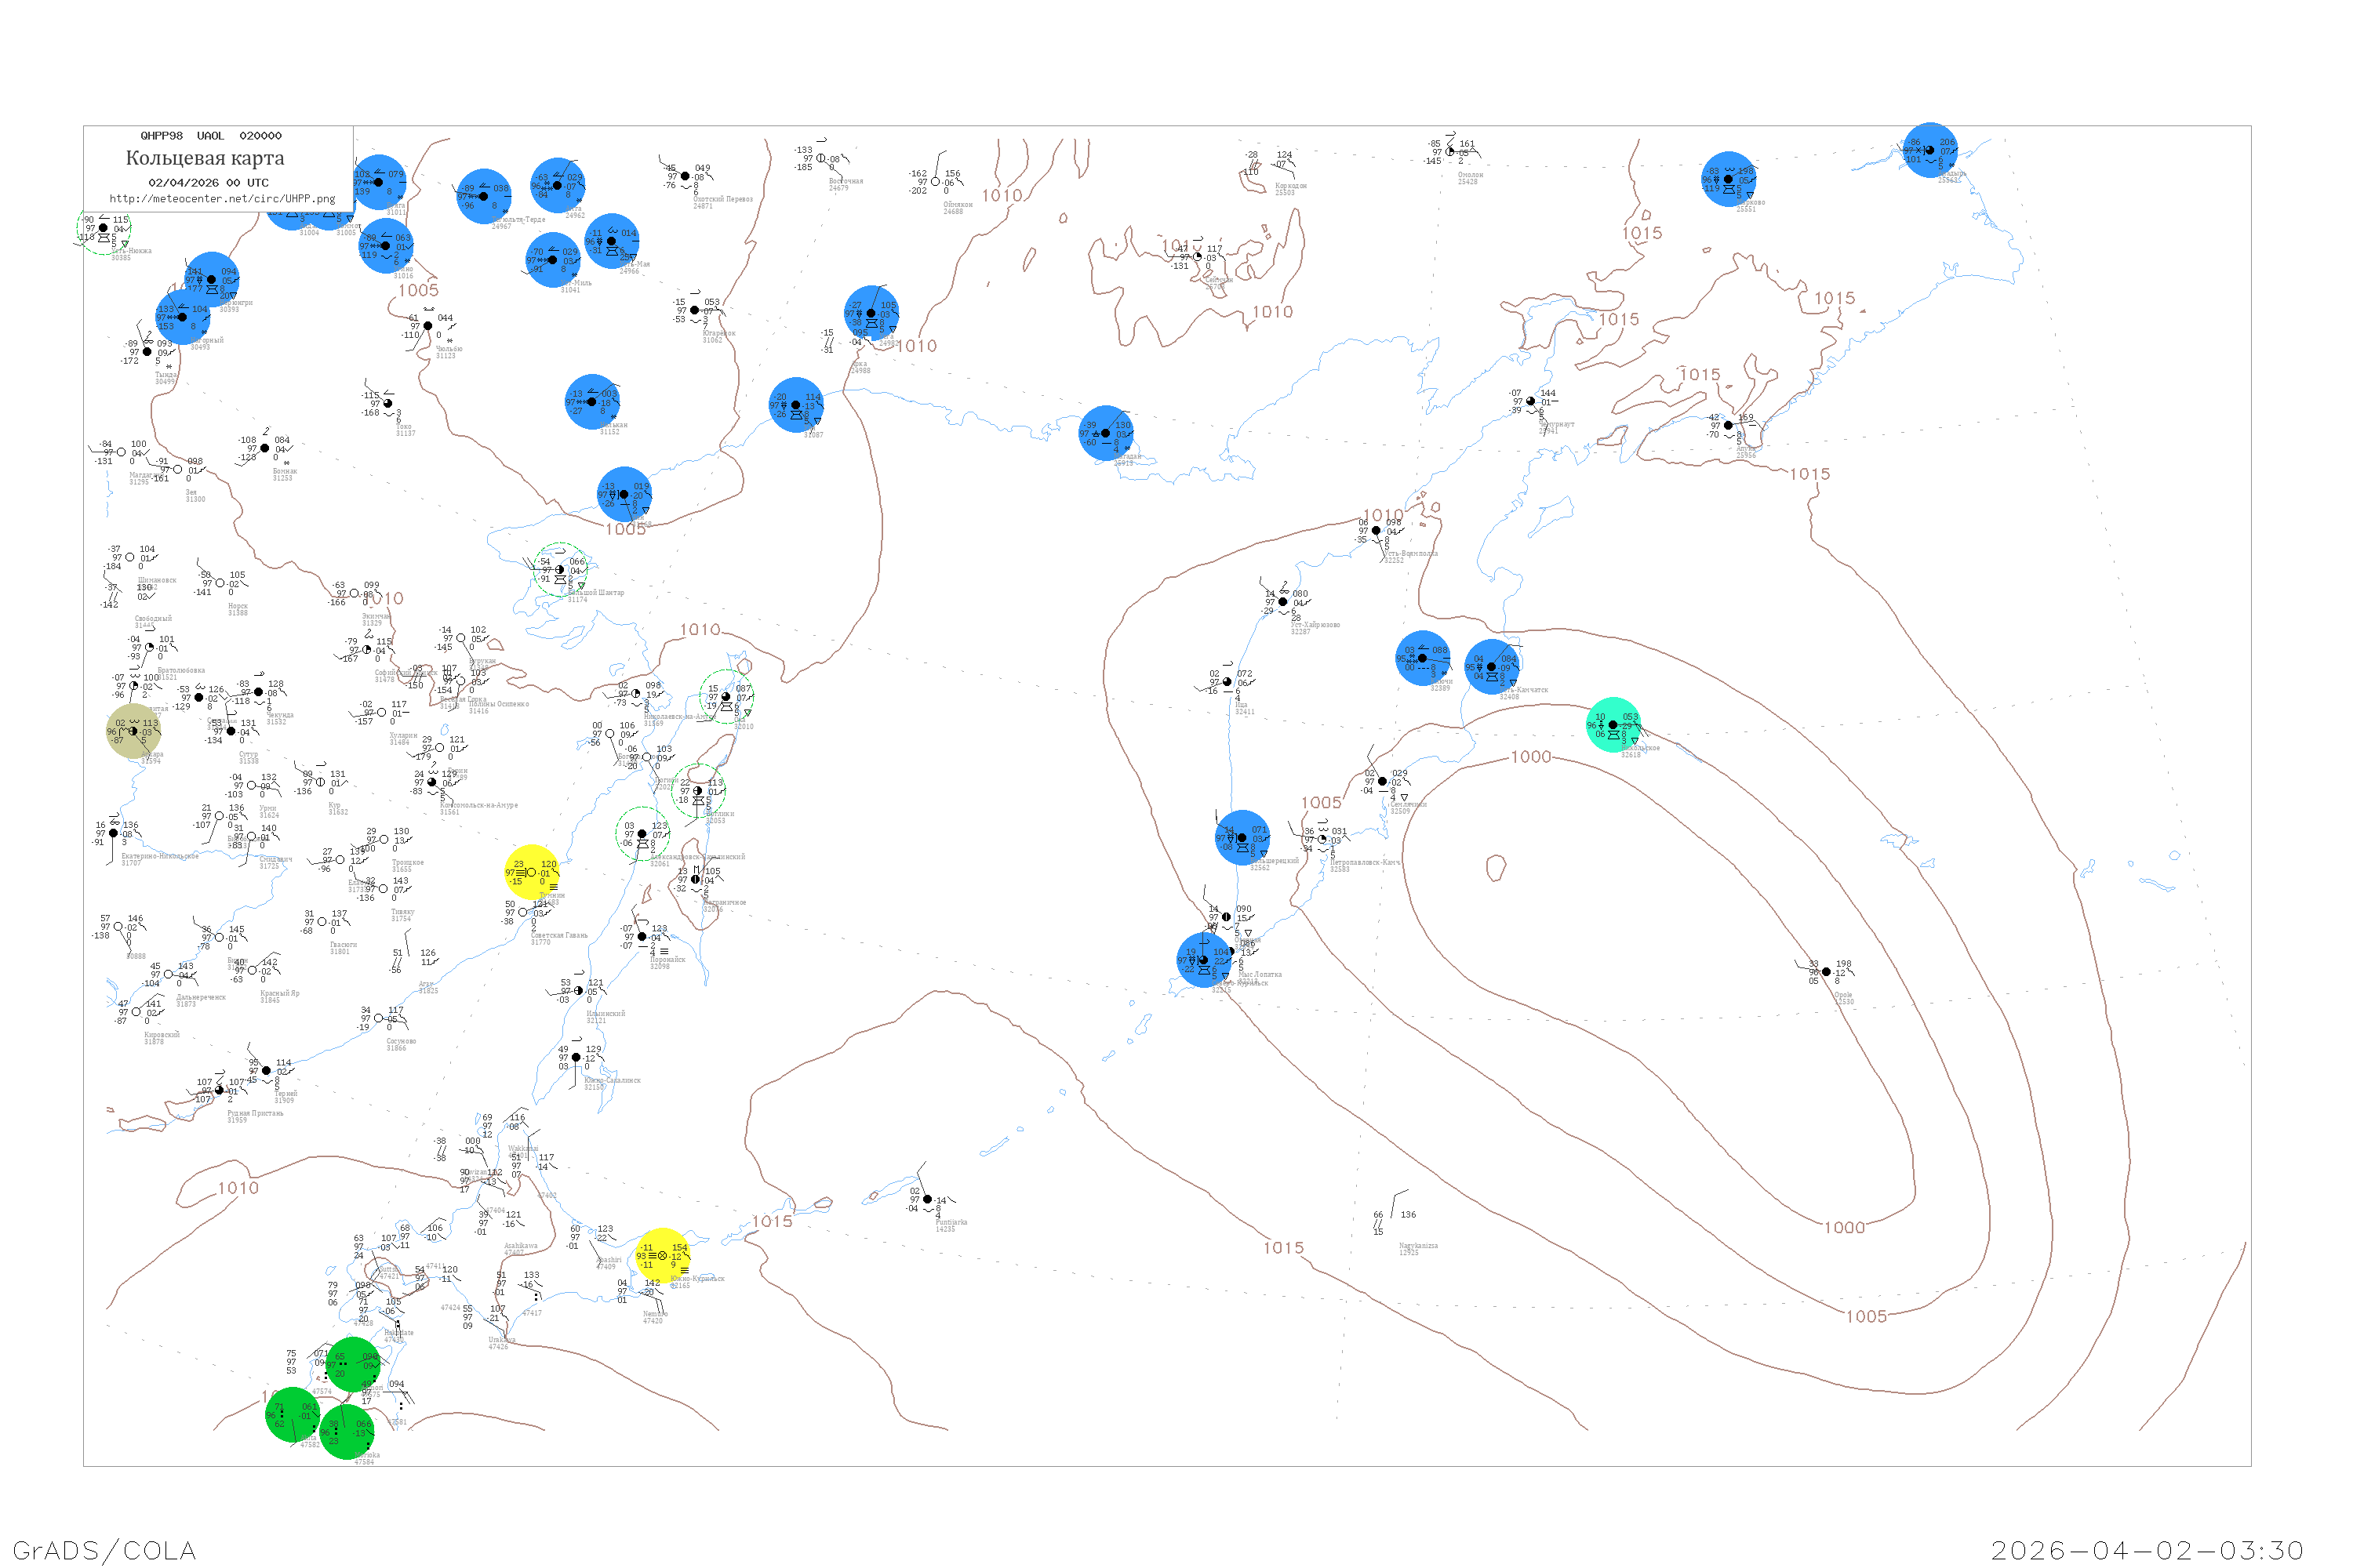Click the turquoise Никольское station circle
The height and width of the screenshot is (1568, 2353).
pyautogui.click(x=1613, y=725)
